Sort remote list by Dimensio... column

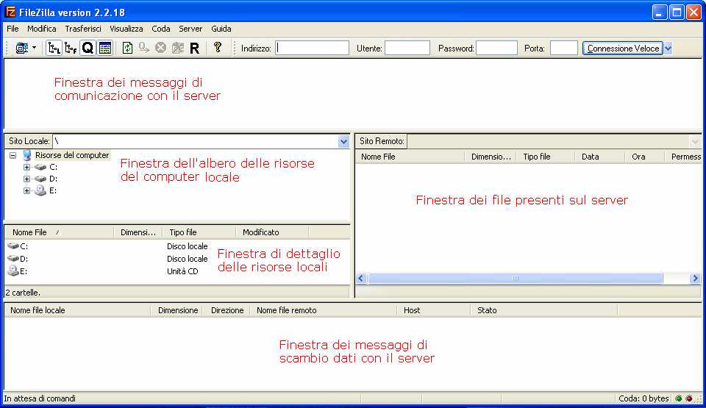491,157
